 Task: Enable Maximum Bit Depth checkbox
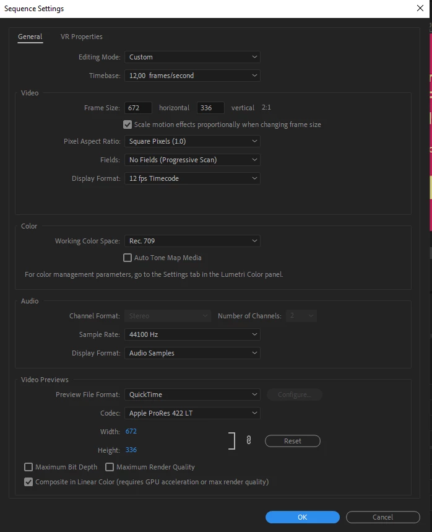28,467
